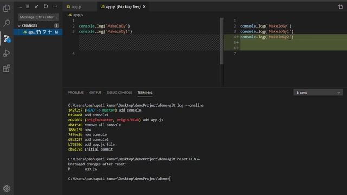
Task: Open the Run and Debug view
Action: point(7,53)
